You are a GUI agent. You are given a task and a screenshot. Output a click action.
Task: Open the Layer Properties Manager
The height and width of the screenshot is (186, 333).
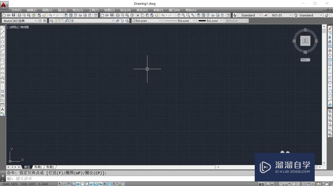tap(51, 21)
